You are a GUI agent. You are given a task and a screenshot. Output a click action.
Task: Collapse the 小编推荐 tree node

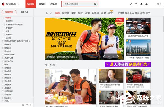point(3,18)
